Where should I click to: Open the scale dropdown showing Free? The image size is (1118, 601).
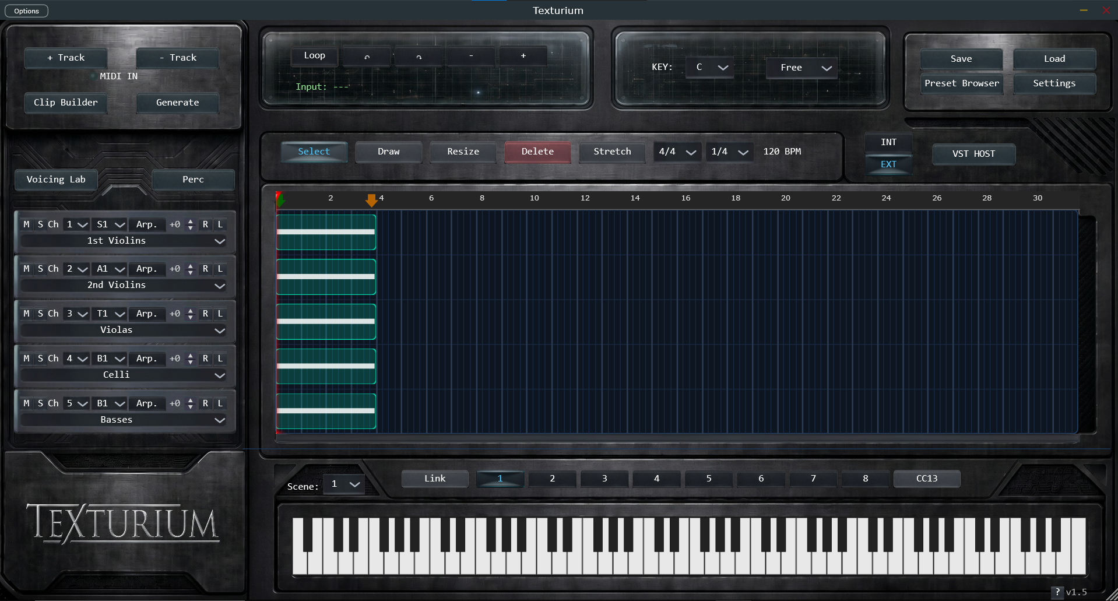[802, 68]
